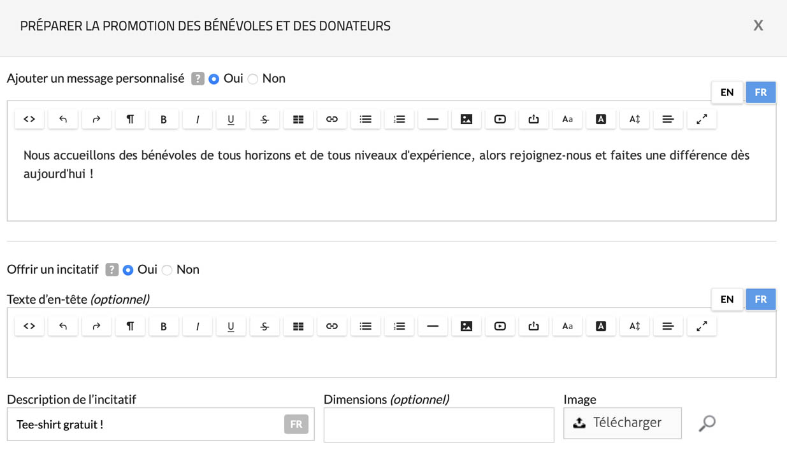Click the Télécharger image upload button

pyautogui.click(x=622, y=423)
